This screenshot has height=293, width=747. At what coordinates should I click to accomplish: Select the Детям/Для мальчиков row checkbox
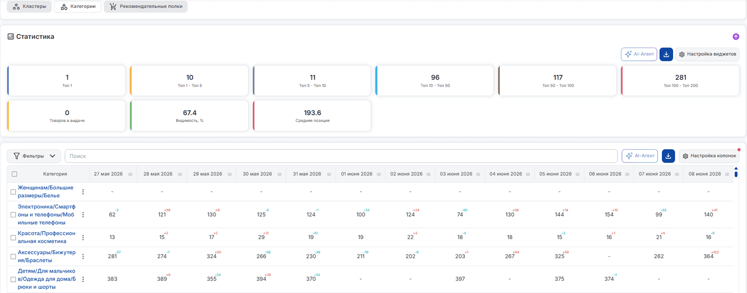(14, 279)
